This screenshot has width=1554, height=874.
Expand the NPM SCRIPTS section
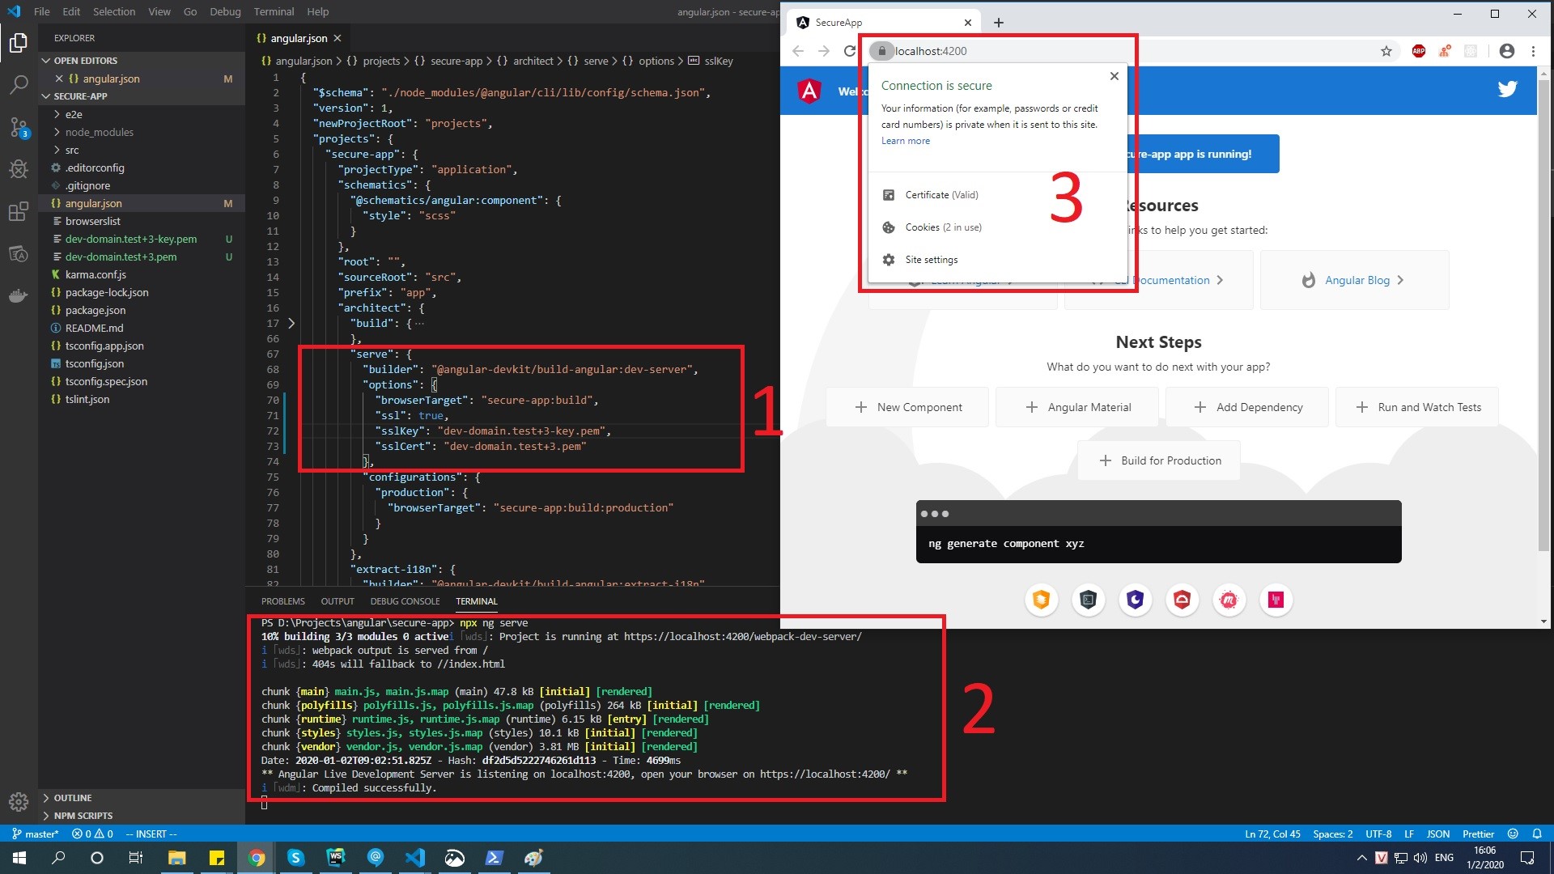coord(83,816)
